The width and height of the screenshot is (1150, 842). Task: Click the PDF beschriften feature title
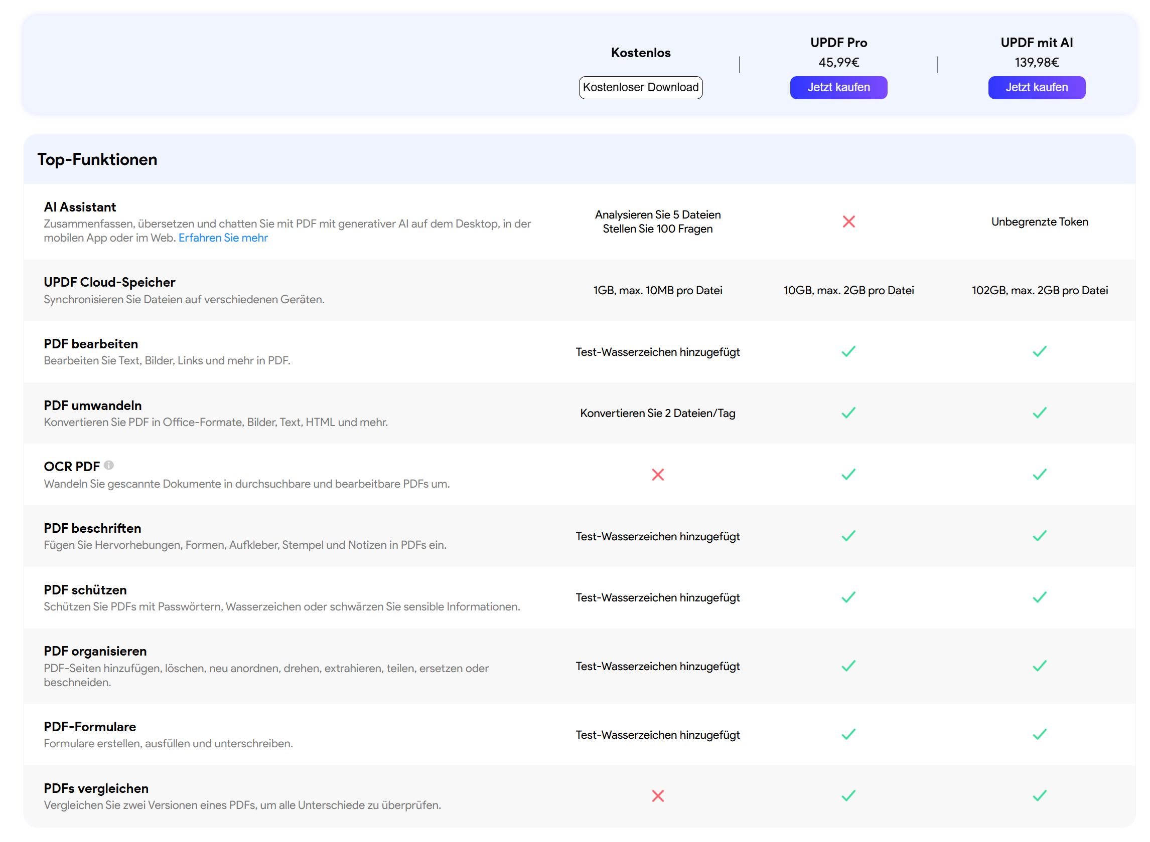tap(92, 528)
